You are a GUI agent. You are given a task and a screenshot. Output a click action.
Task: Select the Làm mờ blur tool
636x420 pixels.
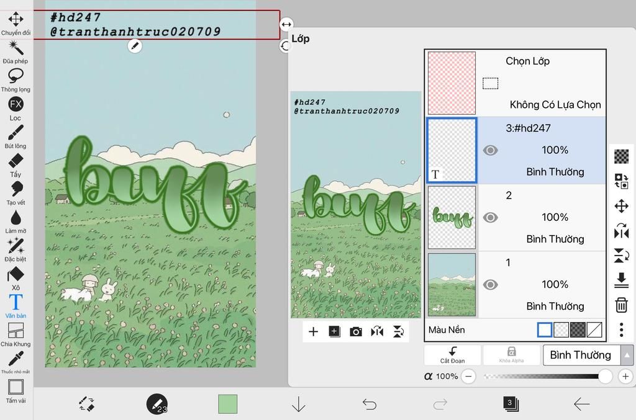[16, 222]
